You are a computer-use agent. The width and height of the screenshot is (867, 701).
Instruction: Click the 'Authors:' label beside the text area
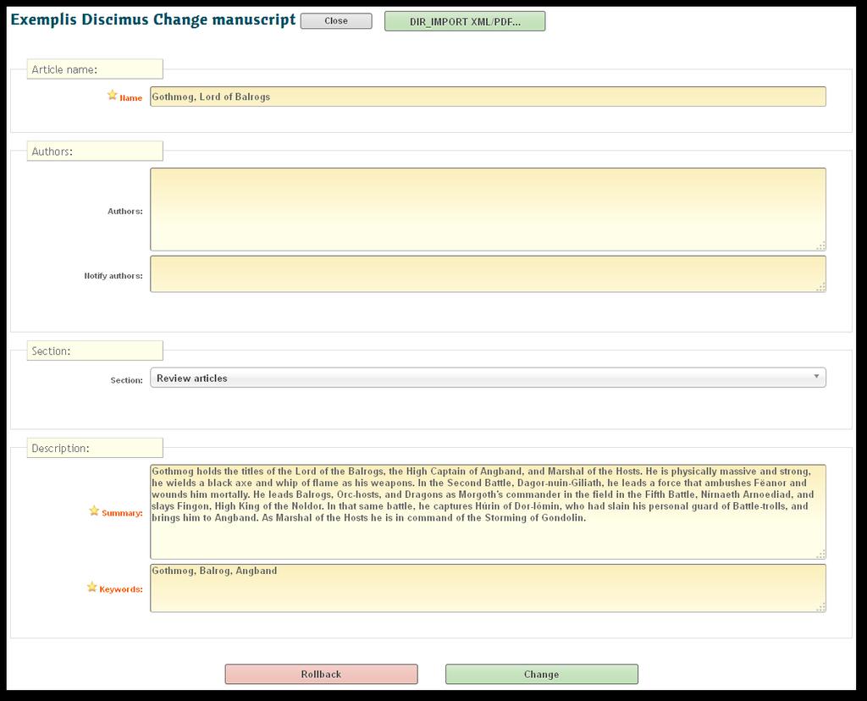click(x=125, y=211)
